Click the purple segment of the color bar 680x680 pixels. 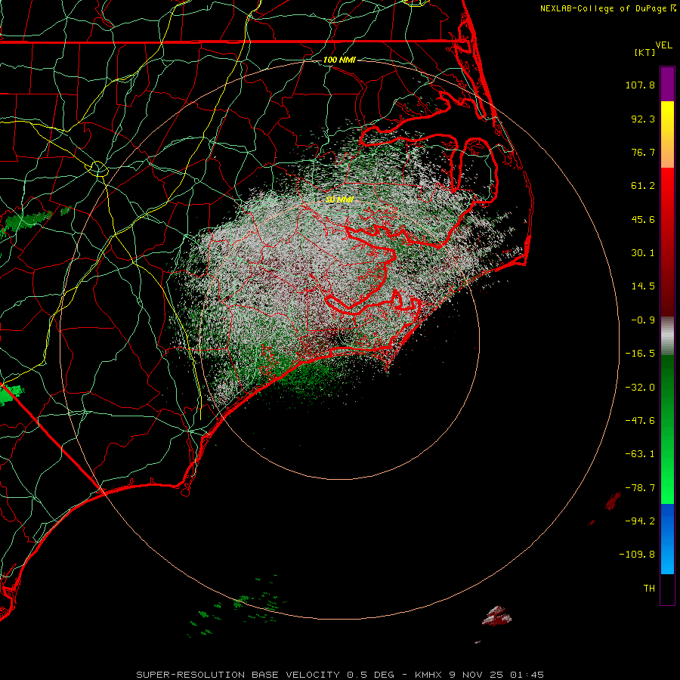[x=667, y=84]
